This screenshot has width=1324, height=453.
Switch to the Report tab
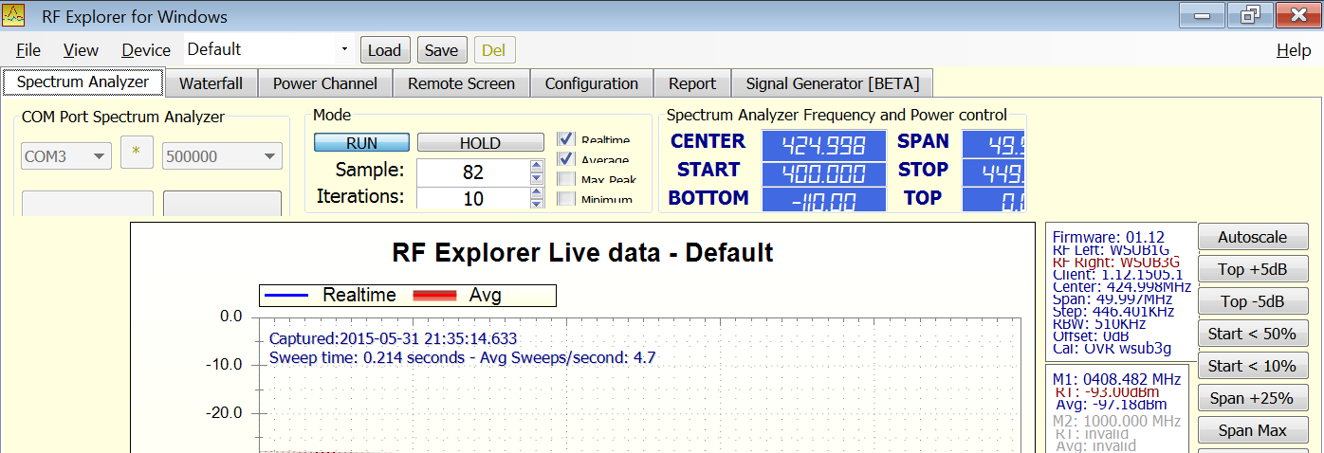[692, 83]
